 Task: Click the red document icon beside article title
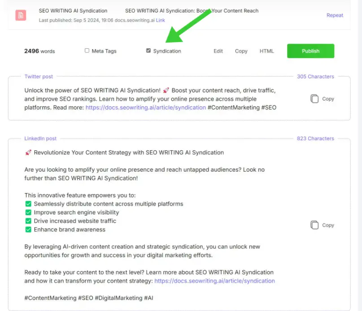click(21, 15)
